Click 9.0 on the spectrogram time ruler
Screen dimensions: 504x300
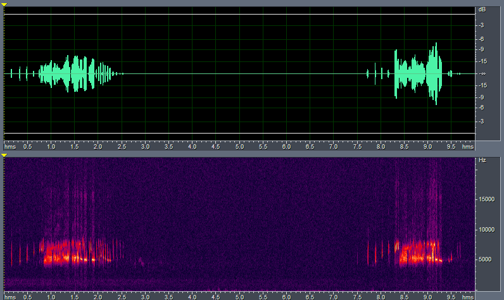coord(427,297)
